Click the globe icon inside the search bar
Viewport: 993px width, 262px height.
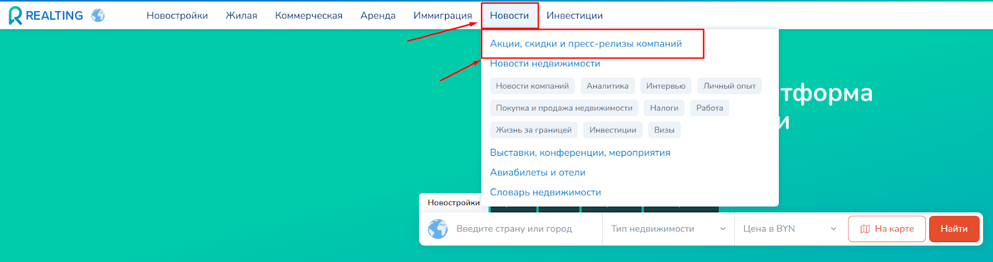pyautogui.click(x=438, y=229)
